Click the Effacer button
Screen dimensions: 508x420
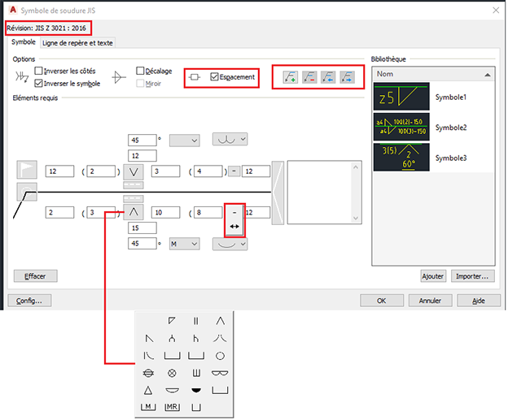click(35, 276)
